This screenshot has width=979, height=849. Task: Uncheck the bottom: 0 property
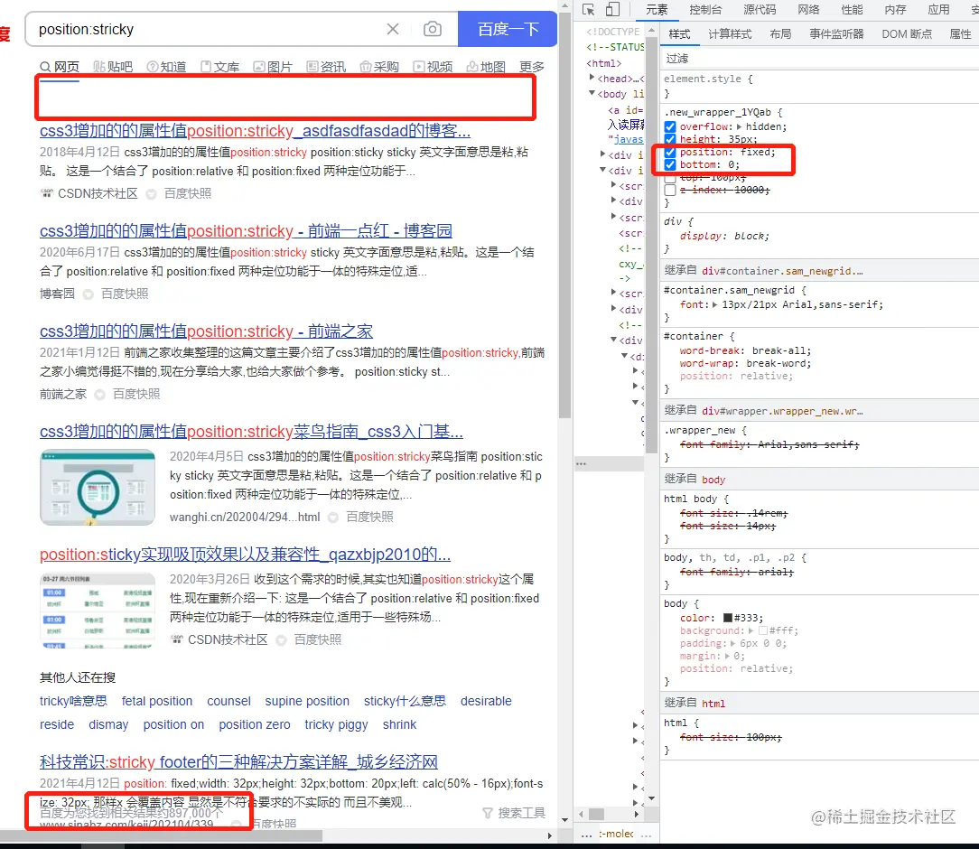tap(670, 164)
